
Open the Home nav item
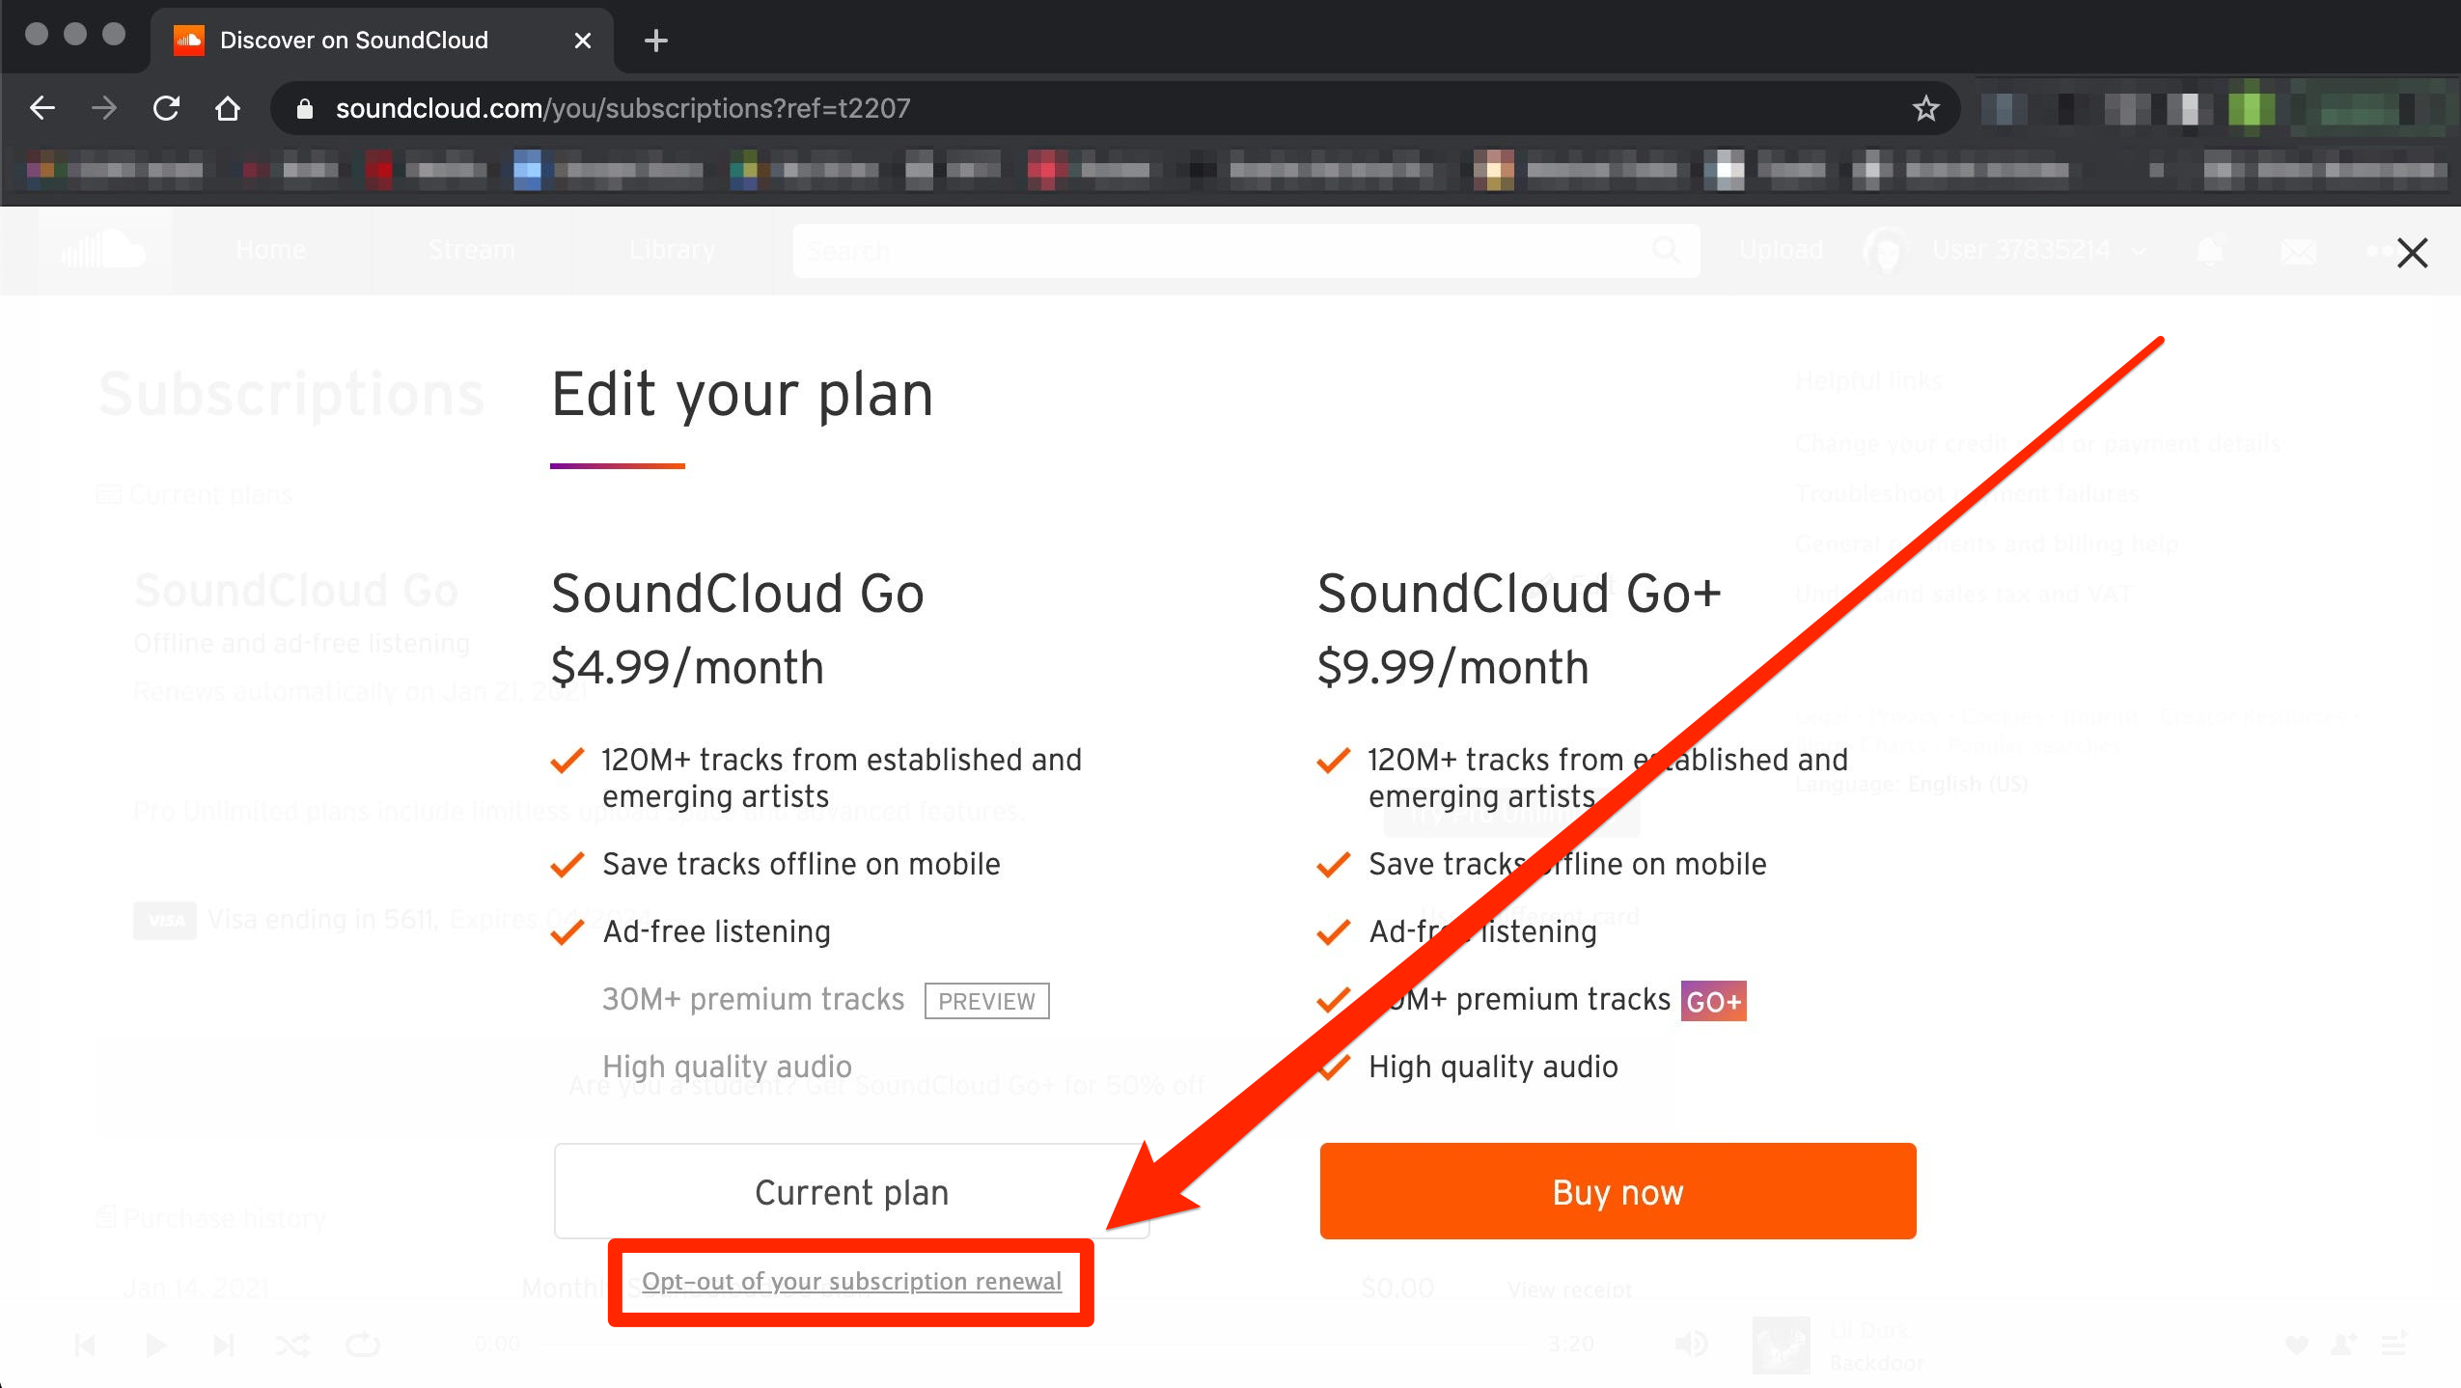(x=270, y=250)
